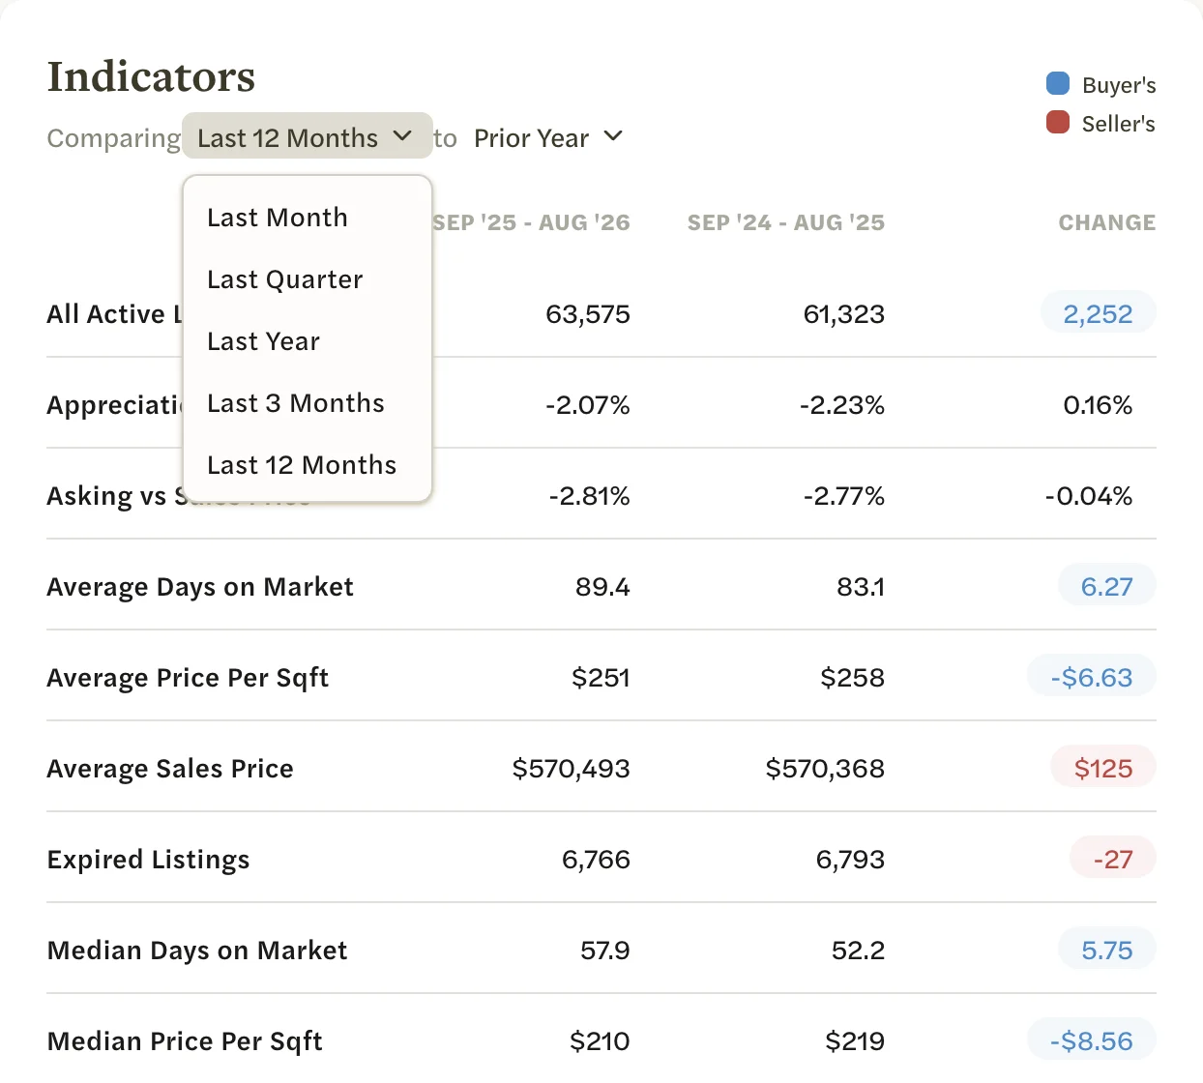Image resolution: width=1203 pixels, height=1083 pixels.
Task: Click the 6,766 expired listings value
Action: 597,860
